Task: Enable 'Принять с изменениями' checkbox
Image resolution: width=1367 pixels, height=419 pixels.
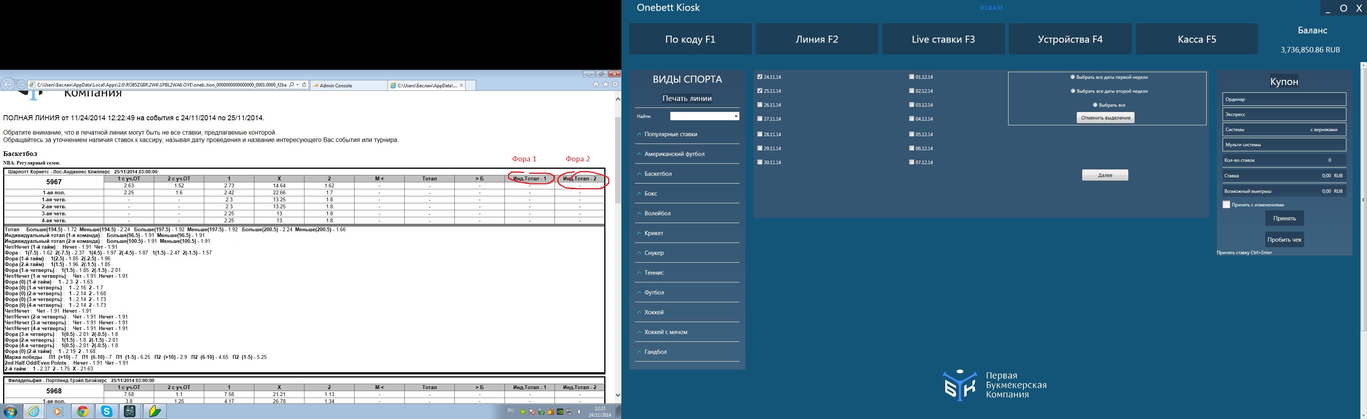Action: (x=1226, y=205)
